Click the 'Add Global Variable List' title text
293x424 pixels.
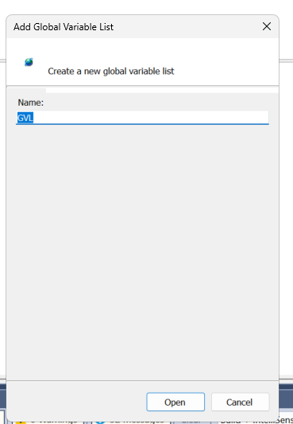(x=64, y=27)
